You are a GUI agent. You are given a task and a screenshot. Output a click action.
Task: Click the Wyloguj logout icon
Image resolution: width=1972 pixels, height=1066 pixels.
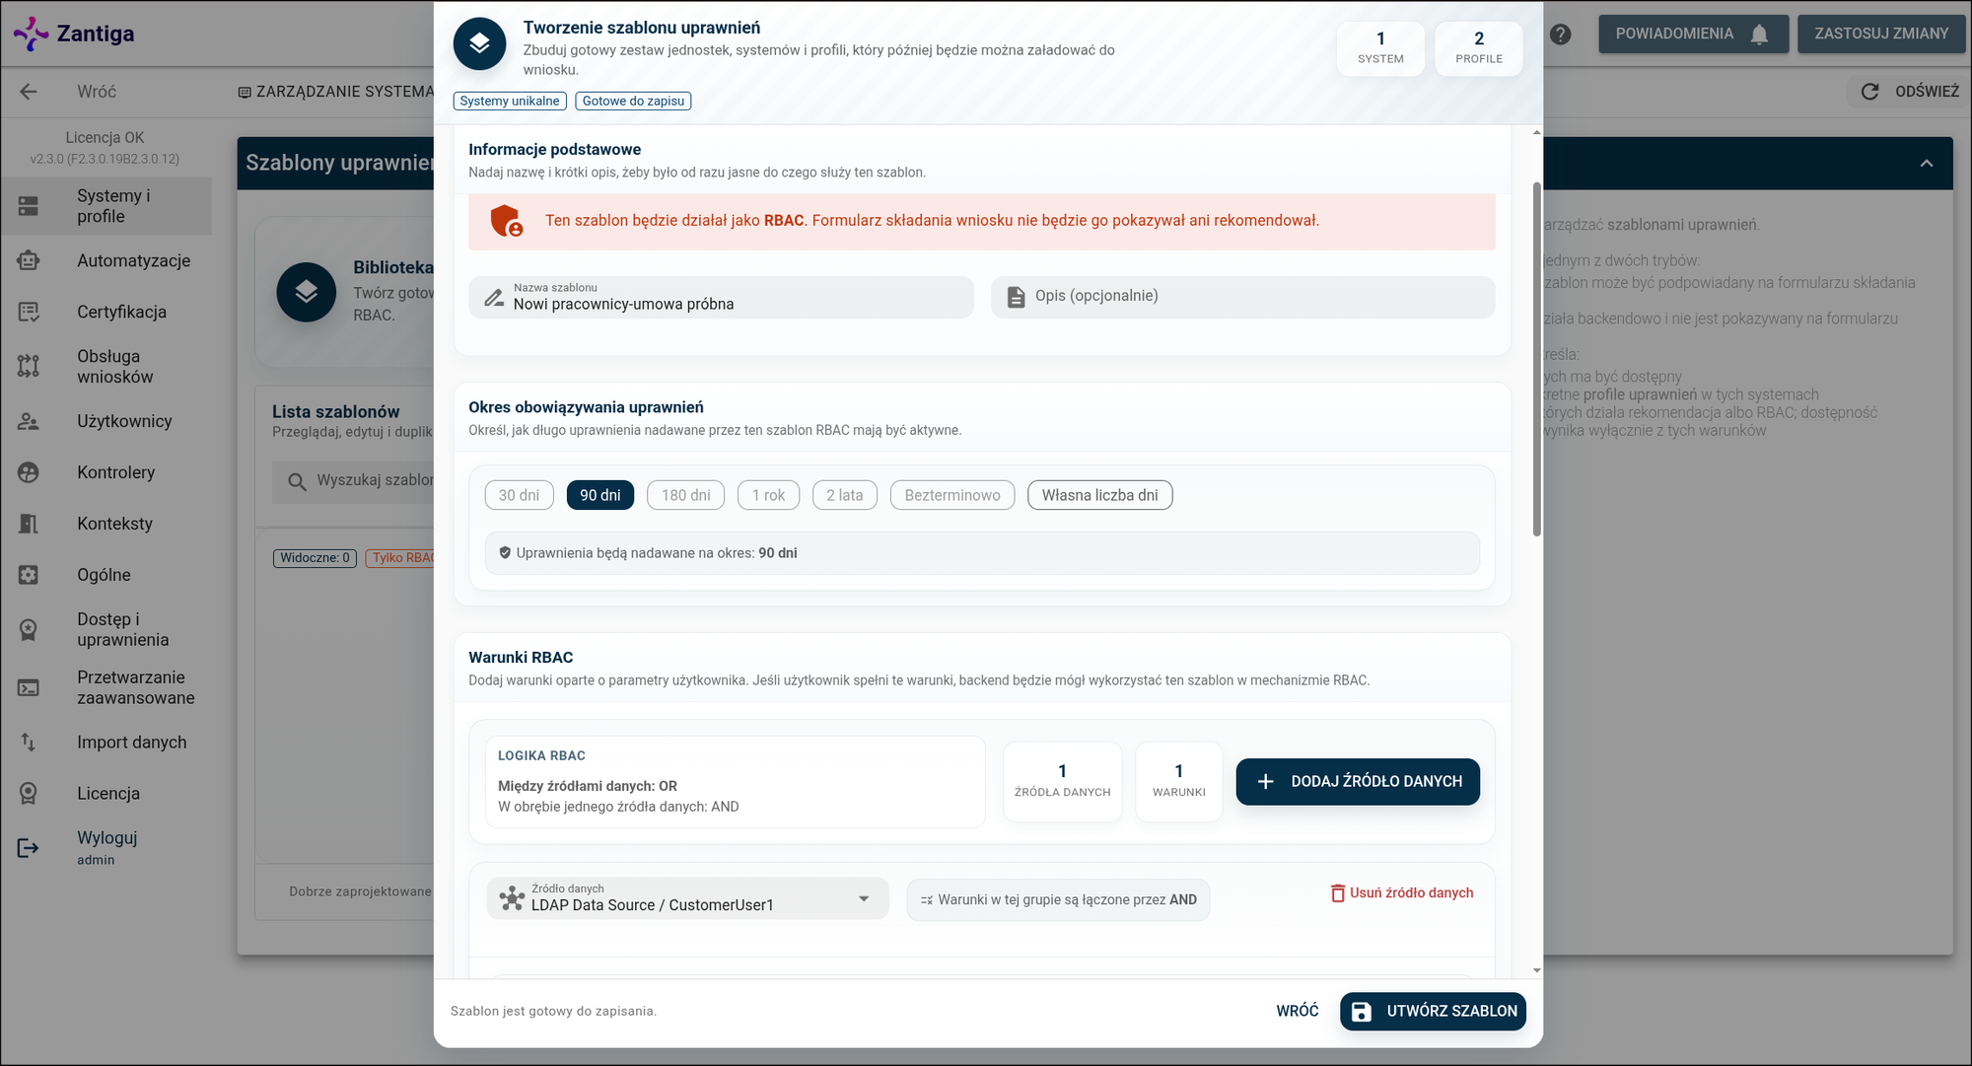(29, 848)
